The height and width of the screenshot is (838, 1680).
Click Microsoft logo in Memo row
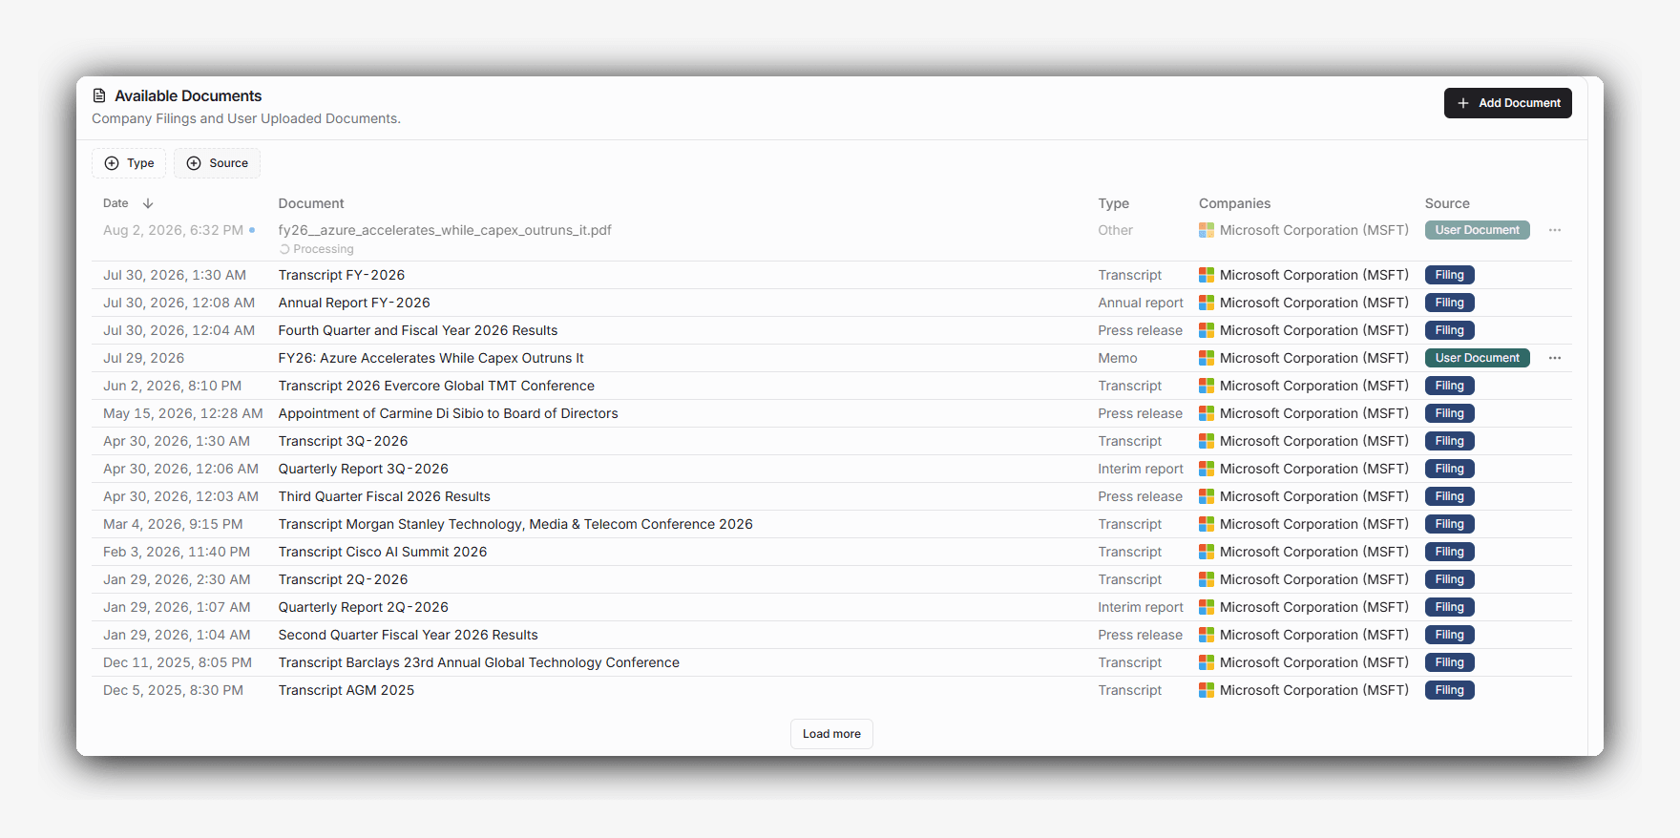point(1207,358)
